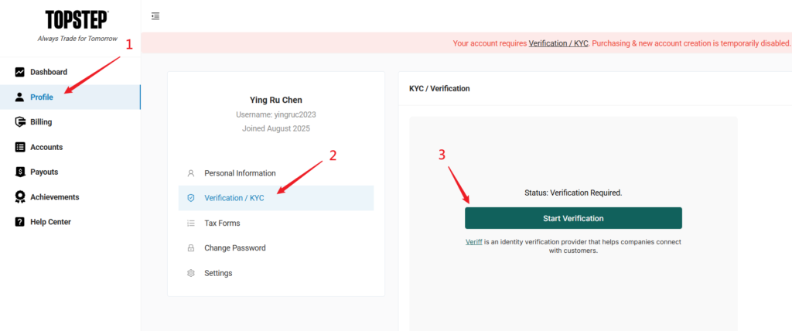Click the Achievements ribbon icon
792x331 pixels.
pyautogui.click(x=20, y=197)
